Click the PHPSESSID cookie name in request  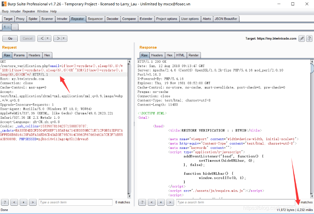(x=28, y=139)
